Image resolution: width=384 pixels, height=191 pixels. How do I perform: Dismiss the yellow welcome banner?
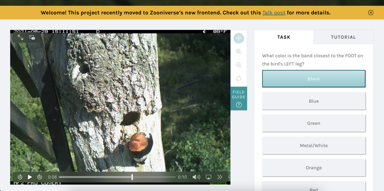[x=371, y=13]
